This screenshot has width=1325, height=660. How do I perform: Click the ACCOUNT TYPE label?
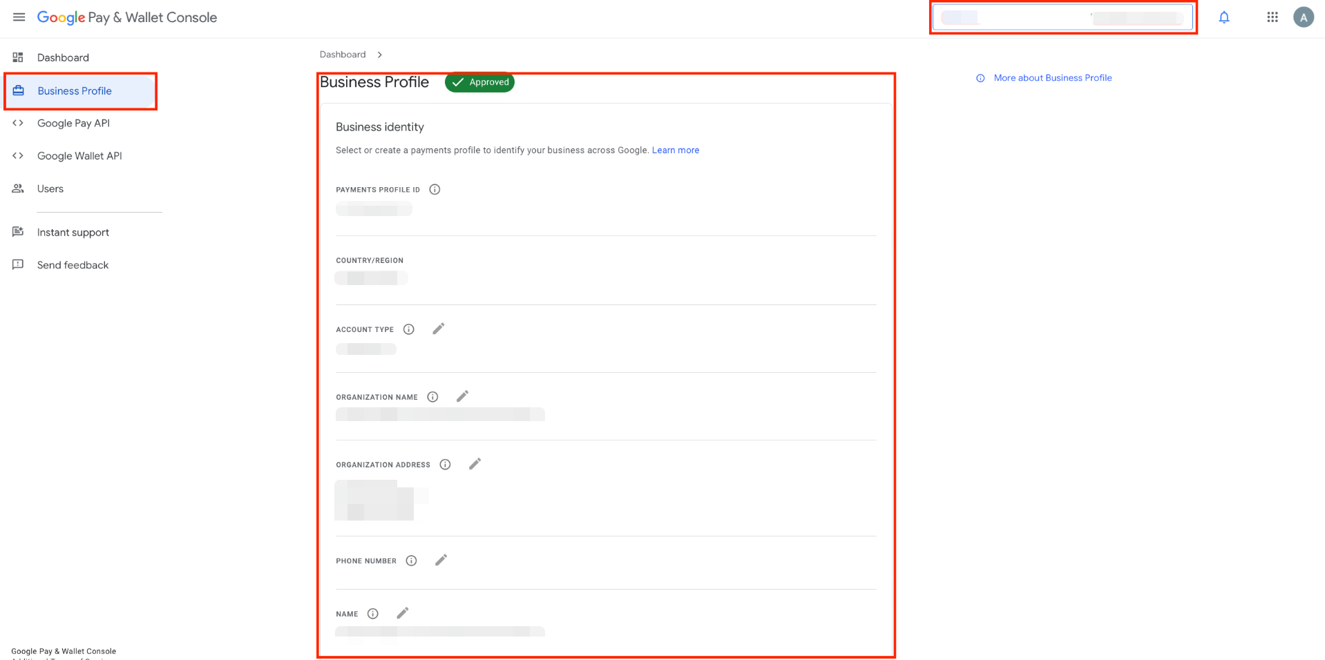click(365, 329)
